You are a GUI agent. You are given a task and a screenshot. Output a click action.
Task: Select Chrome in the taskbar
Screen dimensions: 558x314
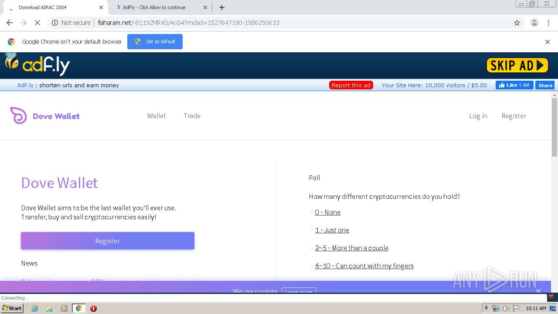(x=78, y=308)
